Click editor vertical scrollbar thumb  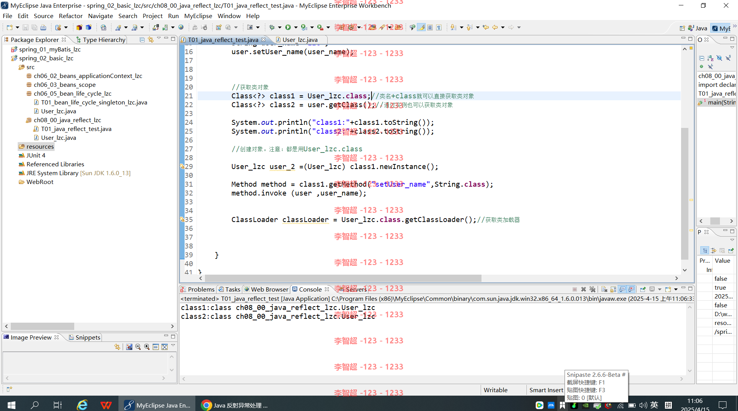[685, 193]
